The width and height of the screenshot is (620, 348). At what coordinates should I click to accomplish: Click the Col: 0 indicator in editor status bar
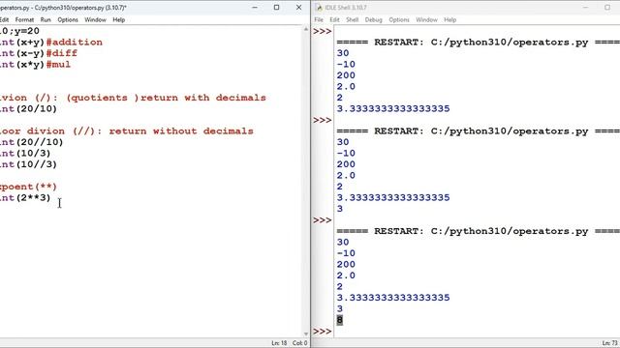(x=299, y=343)
